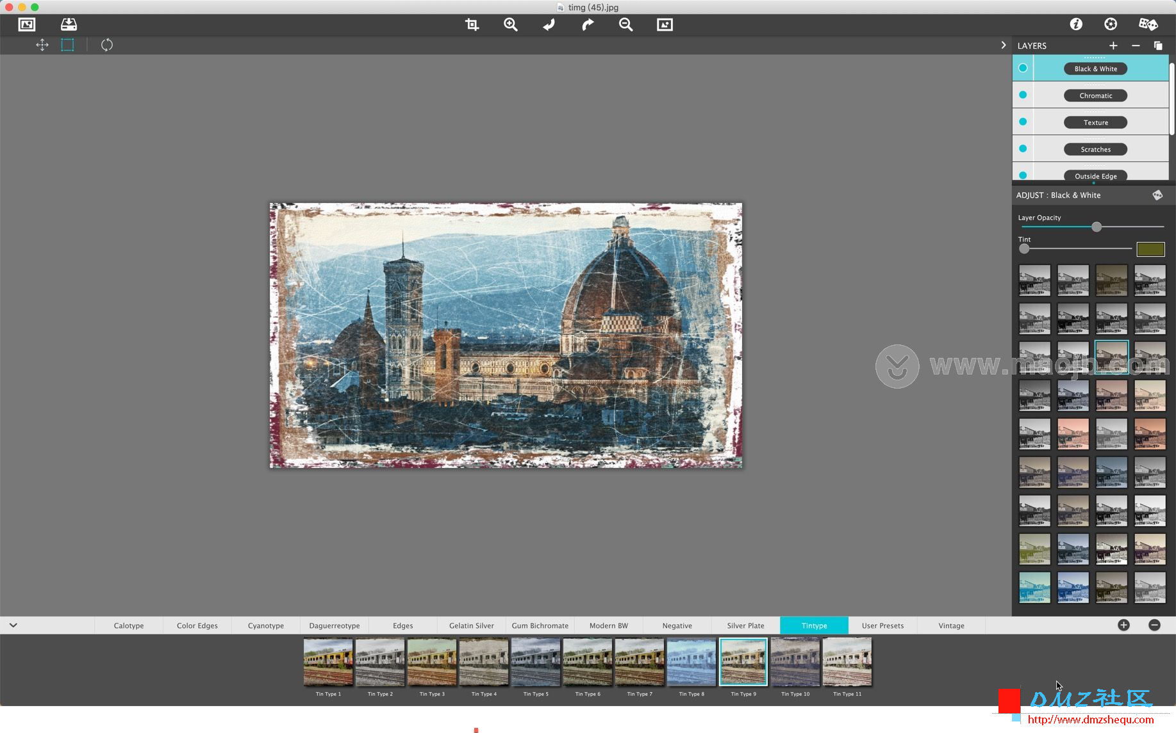The image size is (1176, 733).
Task: Toggle visibility of Outside Edge layer
Action: 1023,175
